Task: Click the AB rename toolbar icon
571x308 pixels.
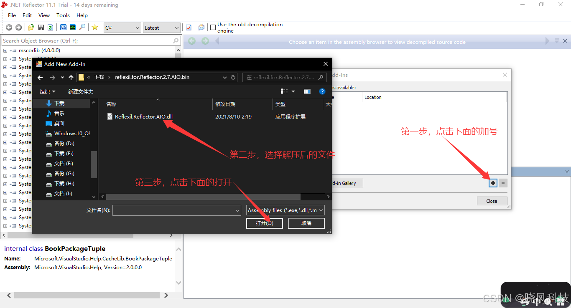Action: click(63, 27)
